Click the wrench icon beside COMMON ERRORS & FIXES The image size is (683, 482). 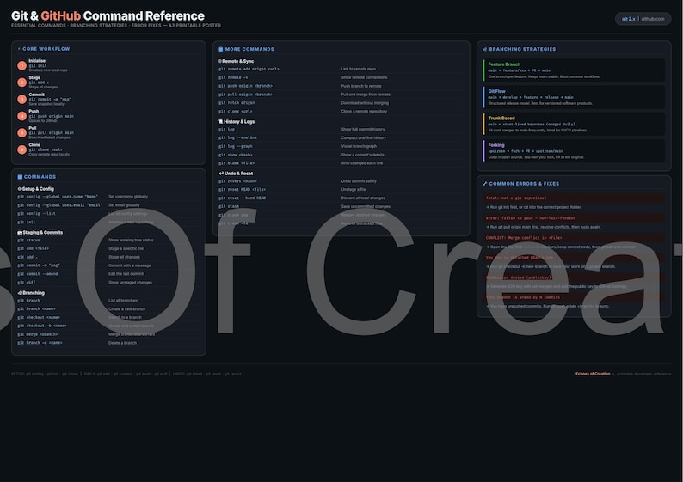tap(485, 184)
